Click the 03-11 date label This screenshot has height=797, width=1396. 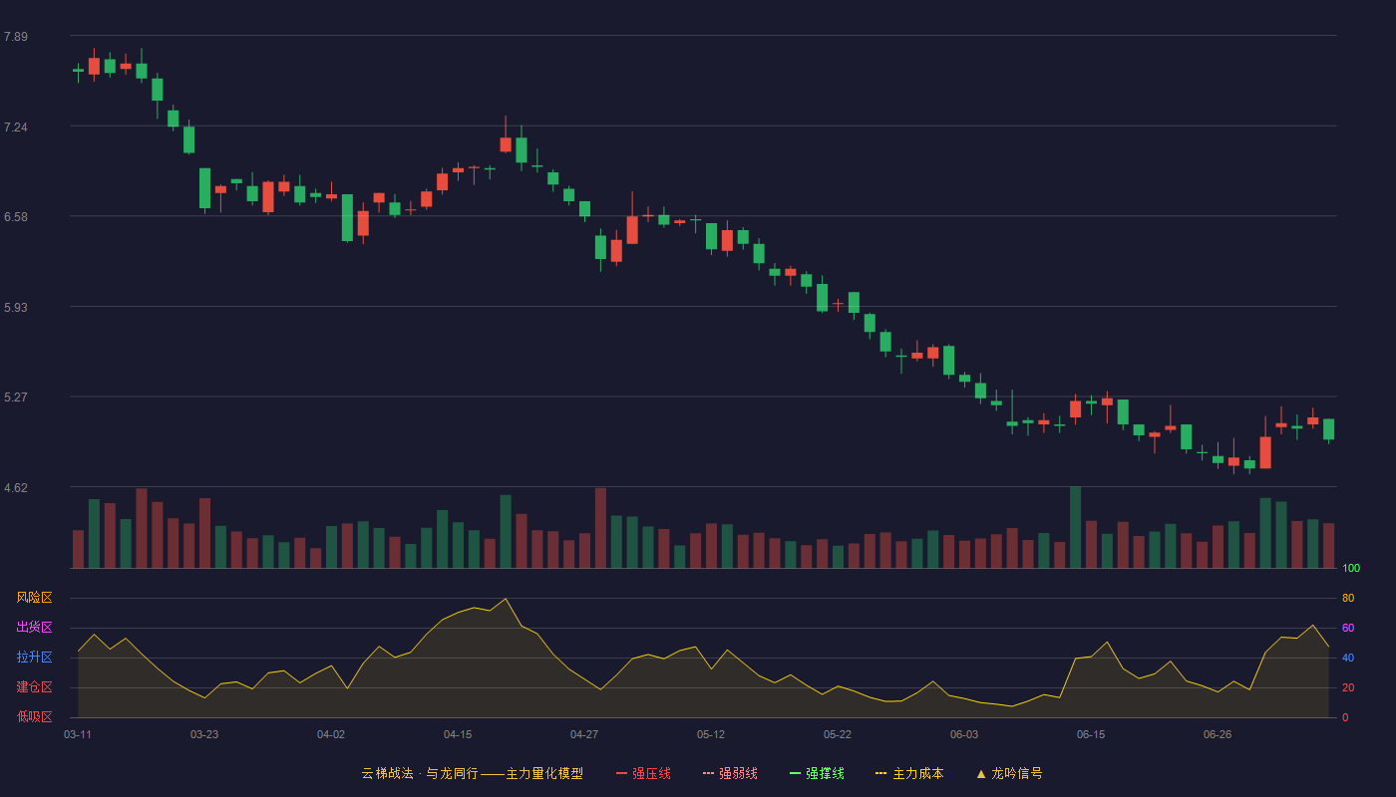tap(78, 734)
